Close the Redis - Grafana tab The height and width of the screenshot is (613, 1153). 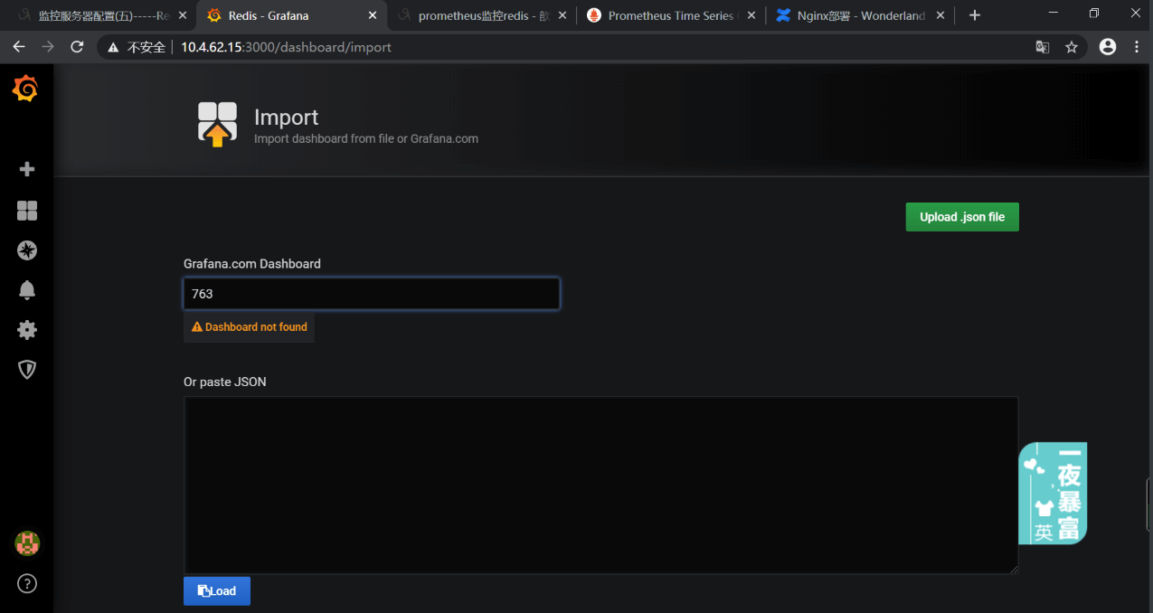coord(372,15)
